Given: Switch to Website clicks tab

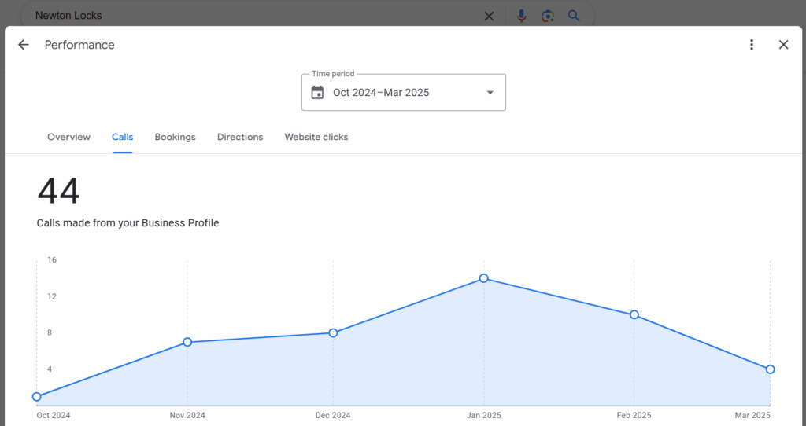Looking at the screenshot, I should 316,137.
